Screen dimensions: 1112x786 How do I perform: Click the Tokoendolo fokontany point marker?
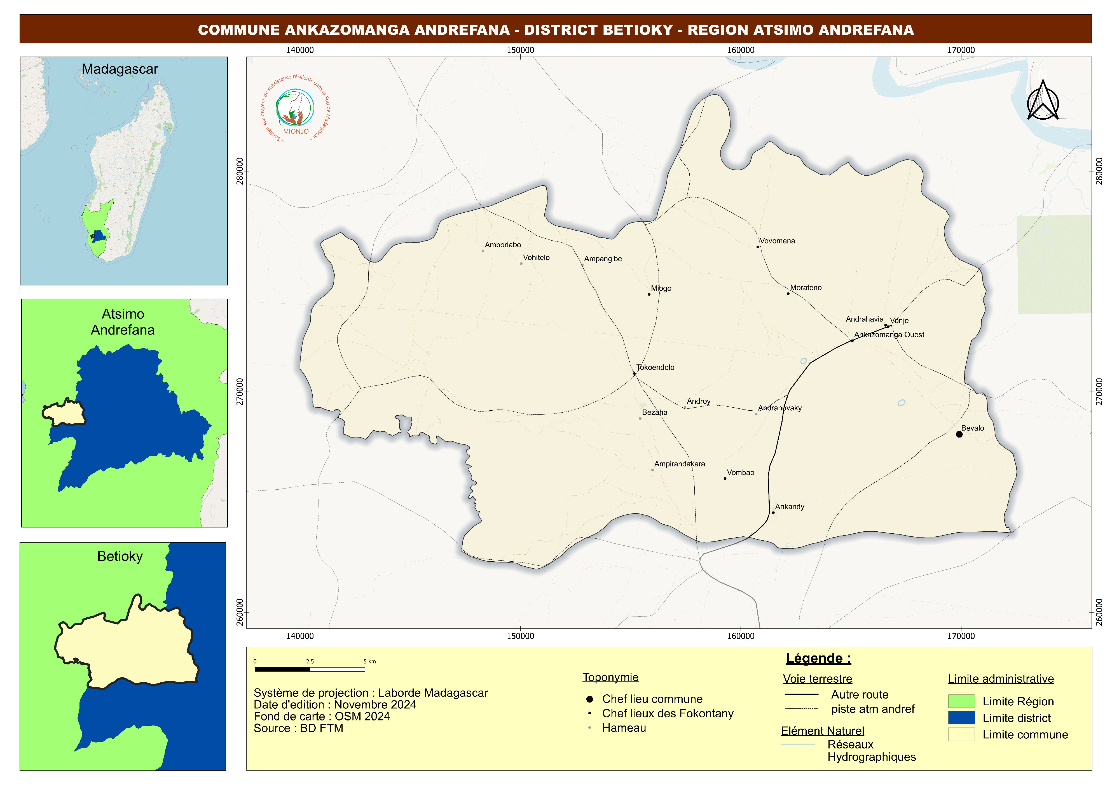[x=634, y=374]
